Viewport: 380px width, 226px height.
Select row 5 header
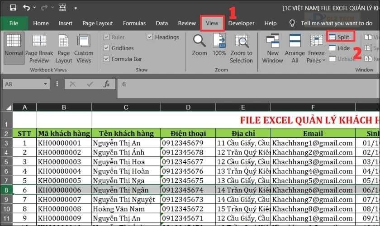6,161
